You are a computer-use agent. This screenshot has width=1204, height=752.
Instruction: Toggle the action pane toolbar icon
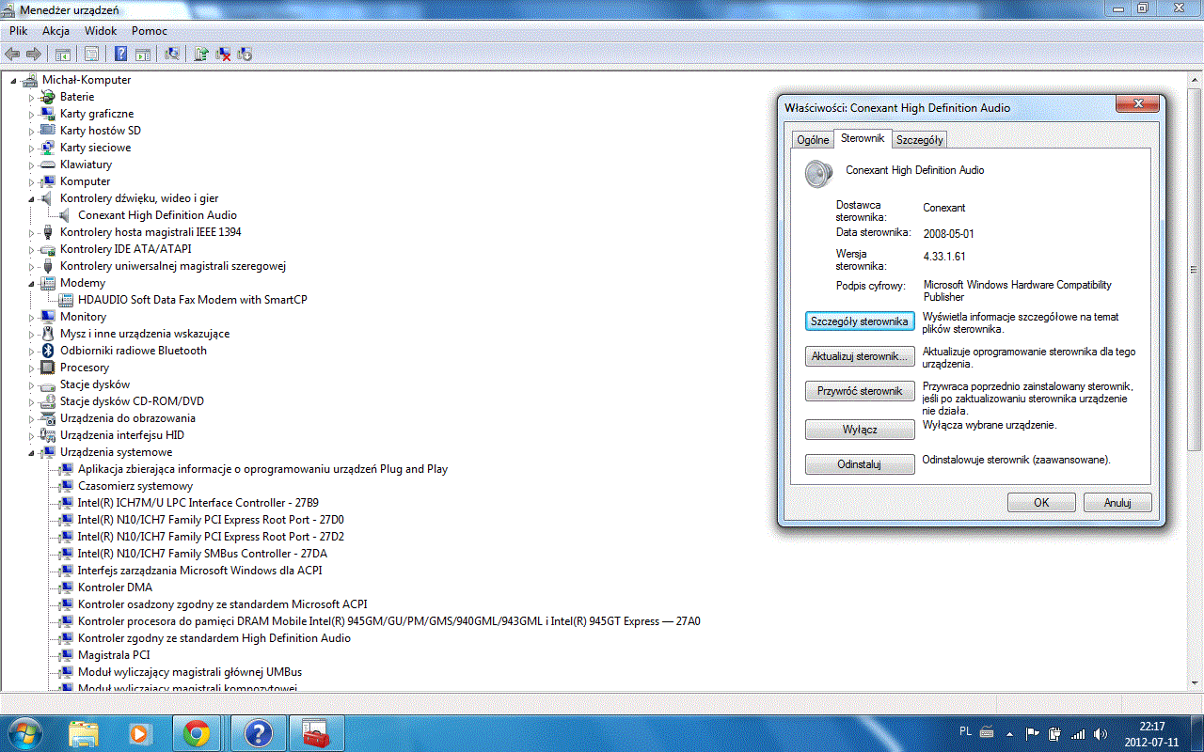142,55
